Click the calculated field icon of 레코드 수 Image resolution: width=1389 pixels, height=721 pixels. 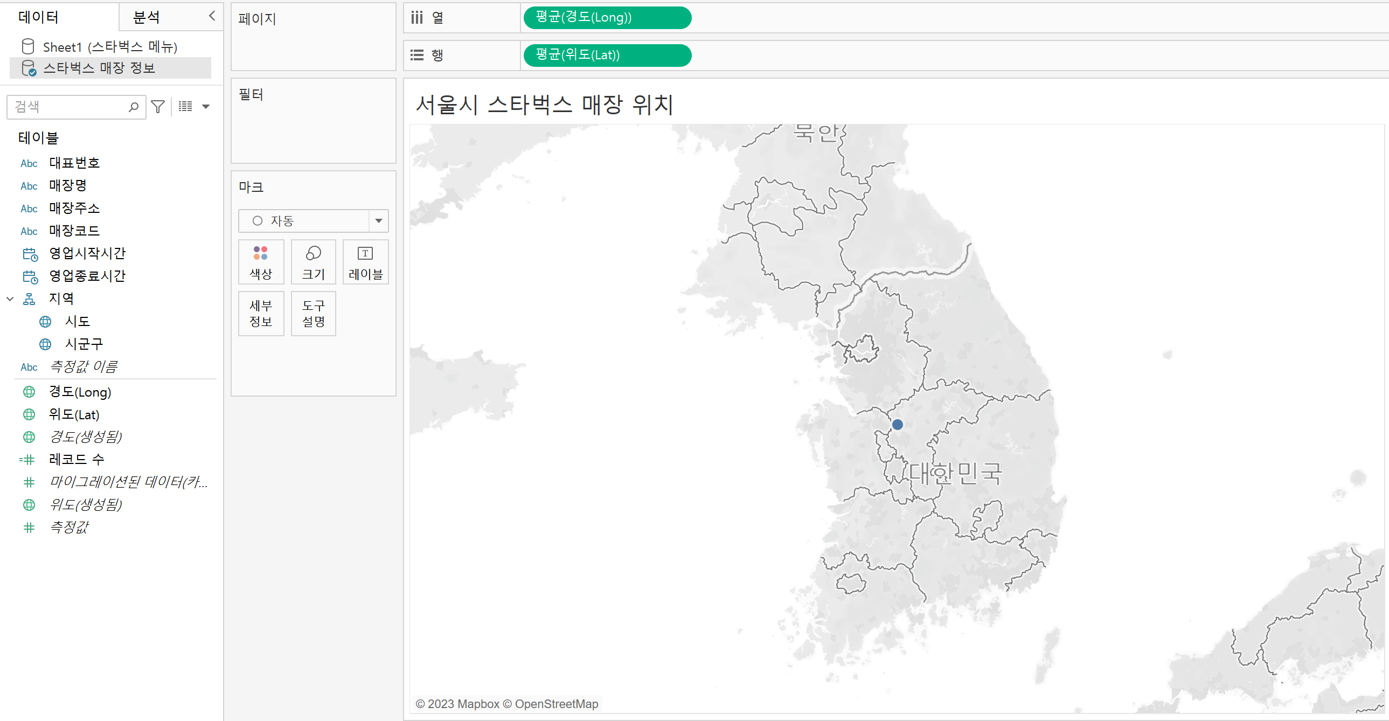pos(27,460)
